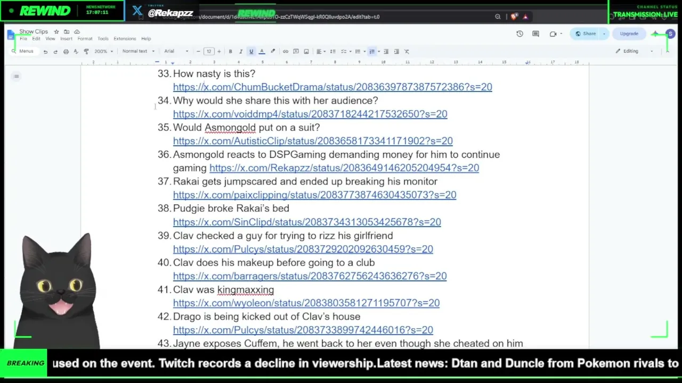Print the document
The height and width of the screenshot is (383, 682).
coord(66,52)
